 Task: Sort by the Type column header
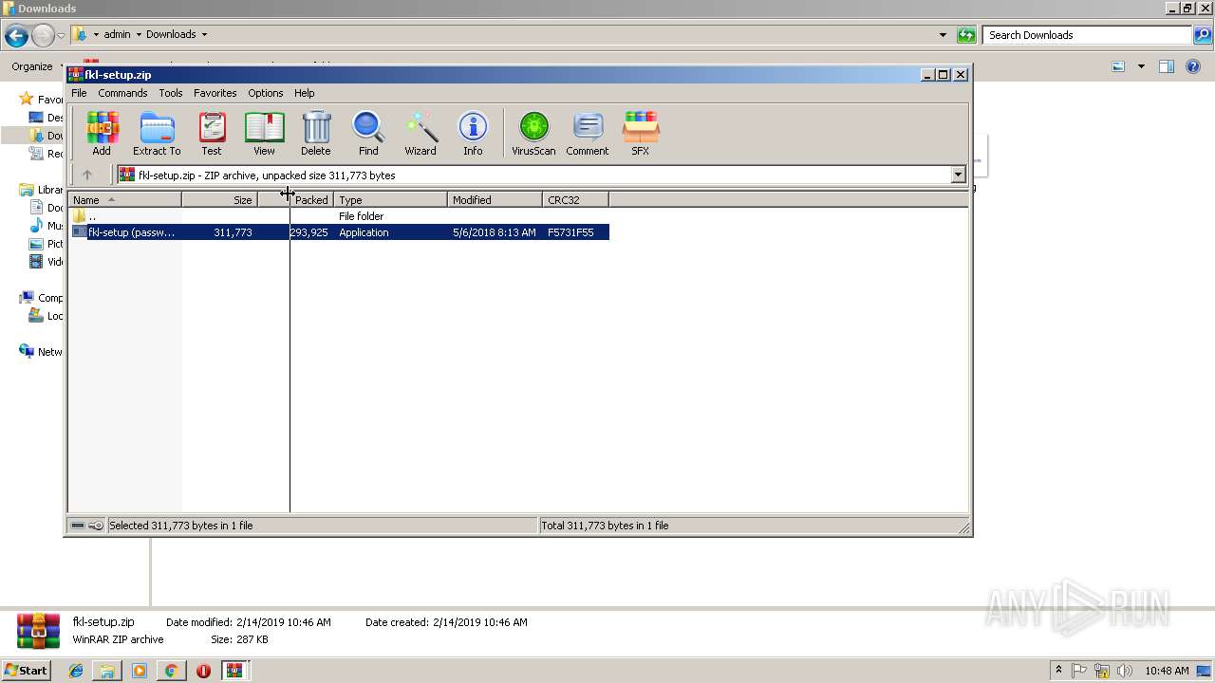[390, 200]
